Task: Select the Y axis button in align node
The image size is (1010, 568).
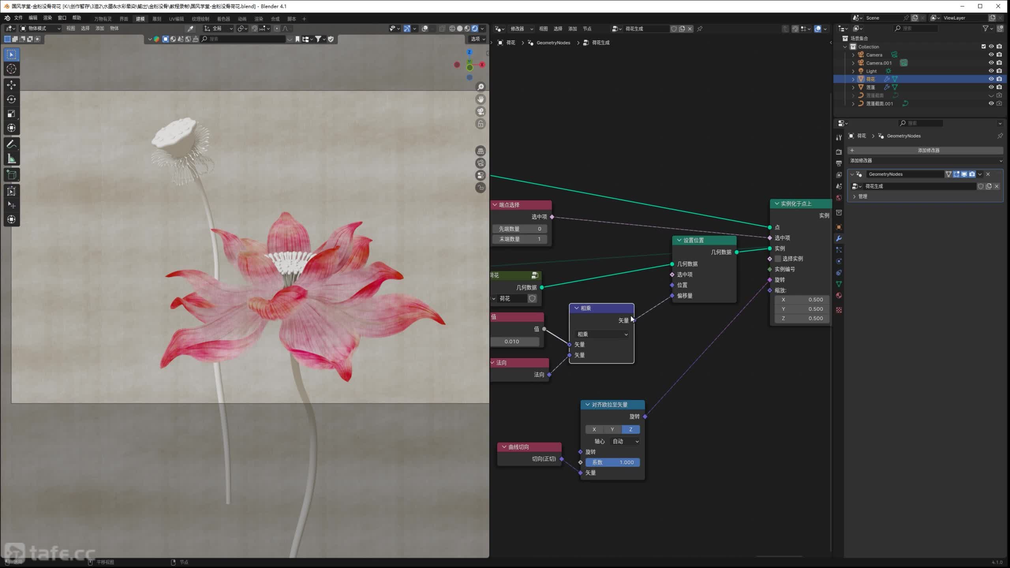Action: [612, 429]
